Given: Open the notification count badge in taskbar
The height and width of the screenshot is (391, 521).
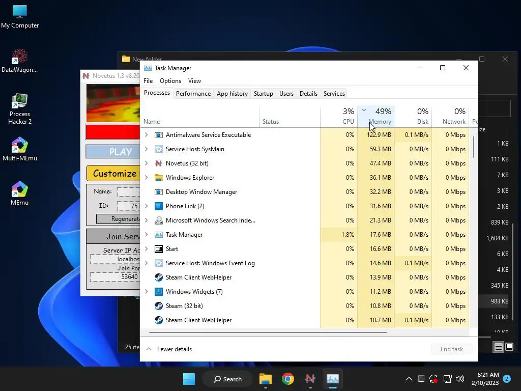Looking at the screenshot, I should 507,379.
